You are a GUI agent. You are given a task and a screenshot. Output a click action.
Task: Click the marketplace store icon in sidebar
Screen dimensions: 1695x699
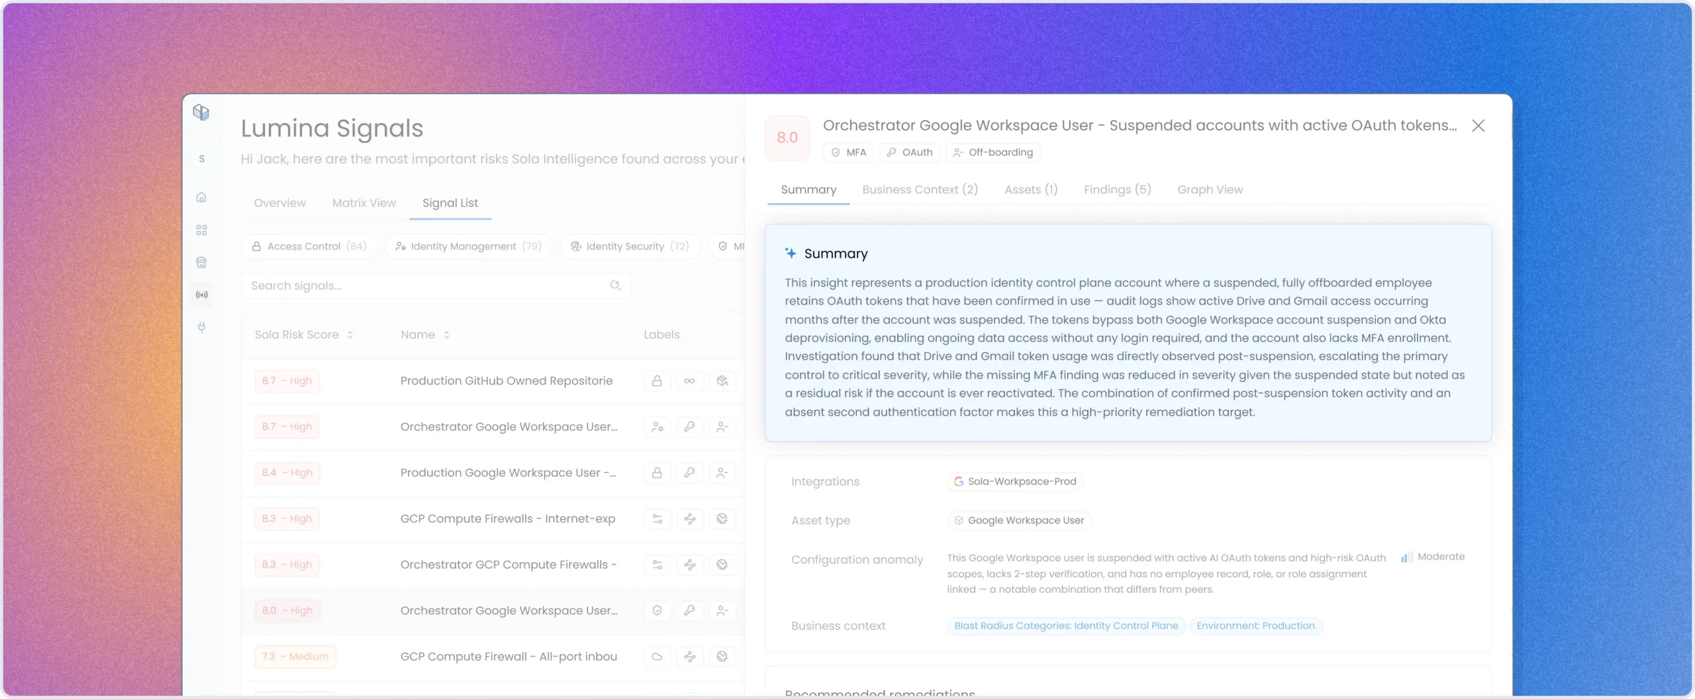point(201,262)
